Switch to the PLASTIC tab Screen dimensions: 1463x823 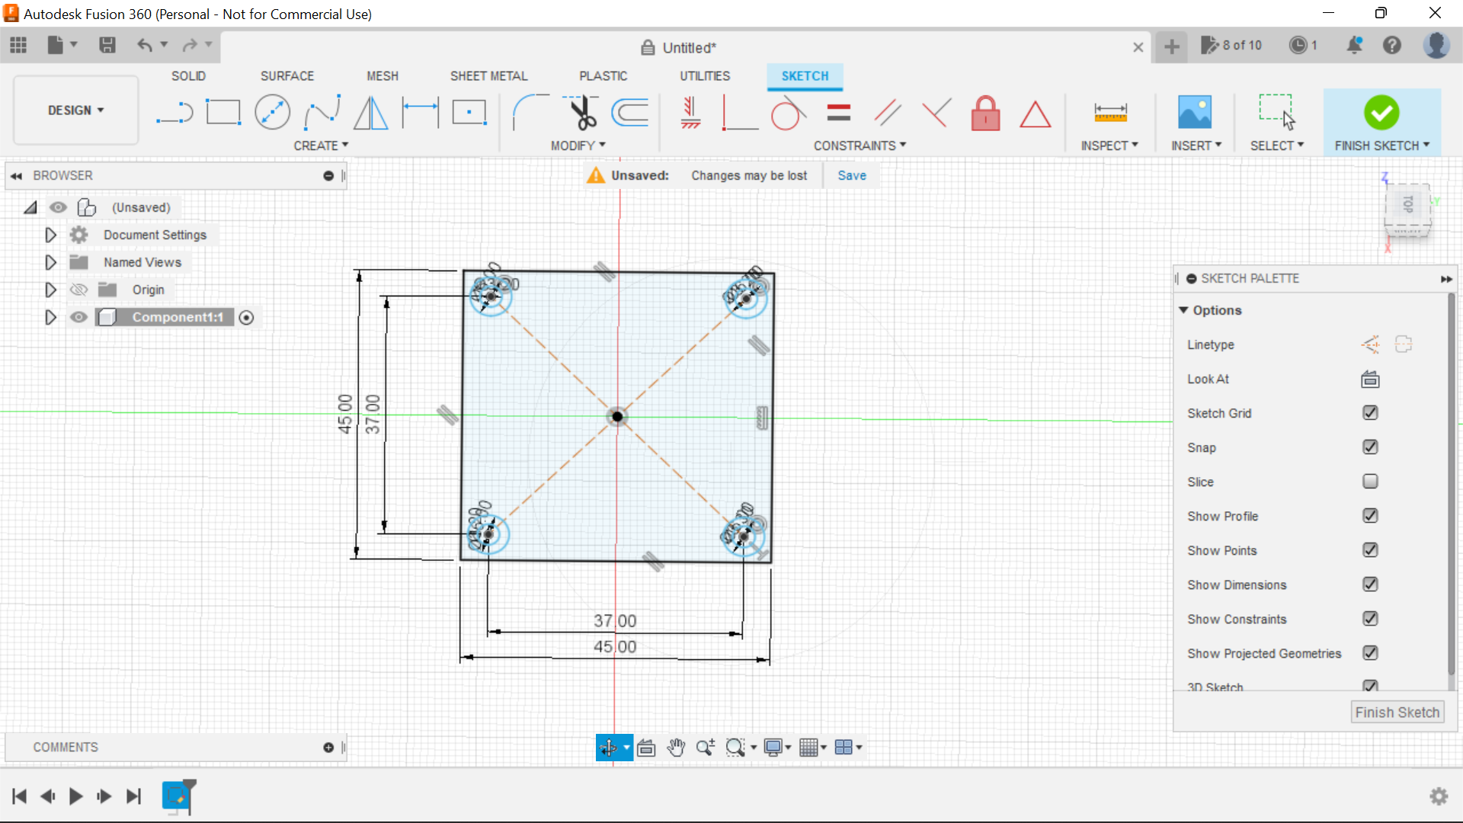[603, 76]
